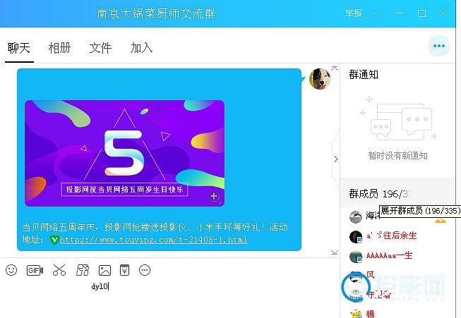The image size is (461, 318).
Task: Open the 相册 tab
Action: pos(60,48)
